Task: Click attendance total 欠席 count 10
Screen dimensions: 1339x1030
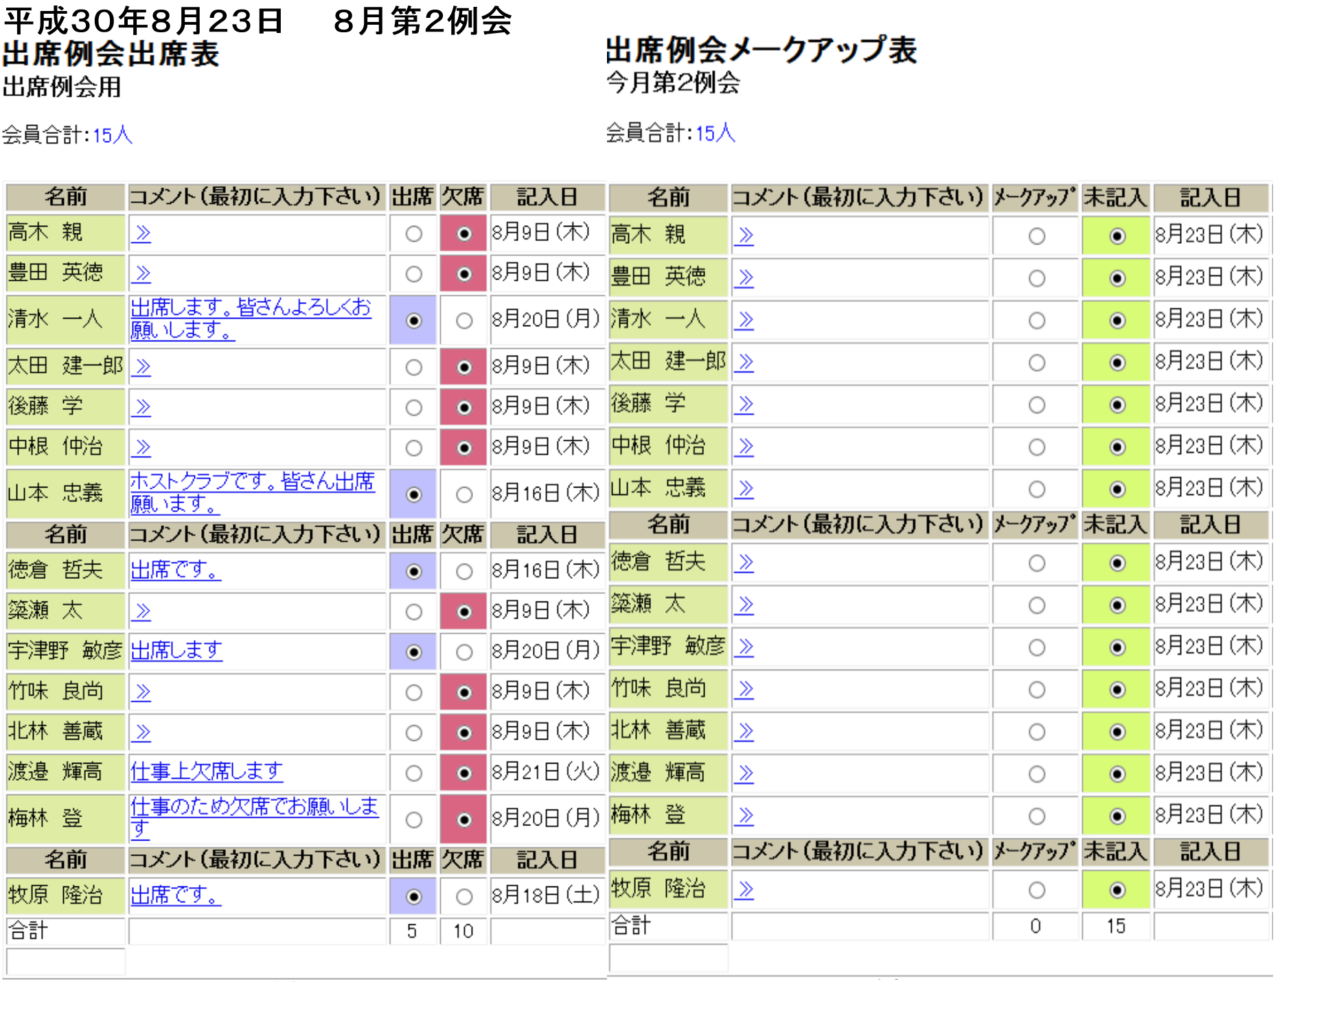Action: (463, 931)
